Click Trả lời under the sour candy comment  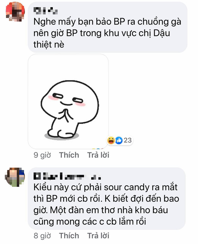[x=98, y=236]
